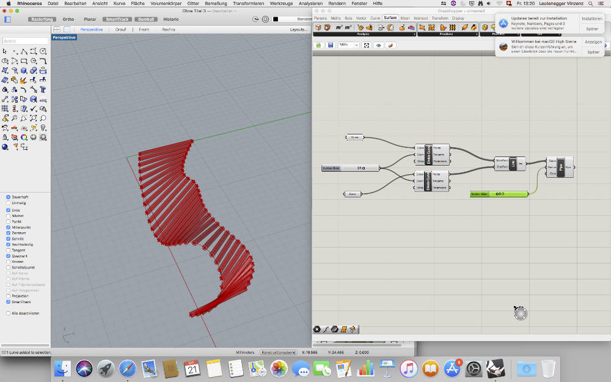
Task: Open the color wheel material icon
Action: click(x=24, y=137)
